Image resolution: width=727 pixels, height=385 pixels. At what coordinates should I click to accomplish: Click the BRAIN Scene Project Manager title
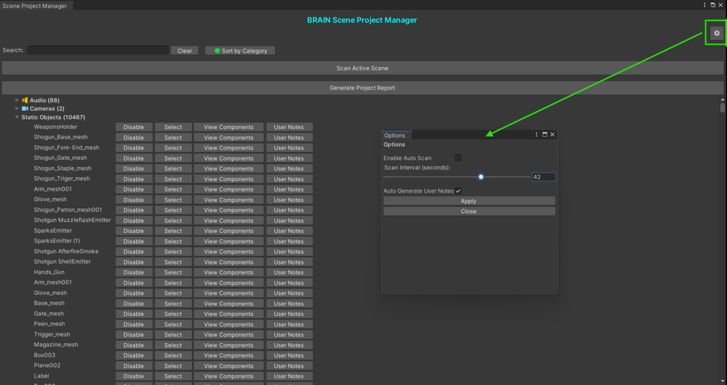coord(362,20)
